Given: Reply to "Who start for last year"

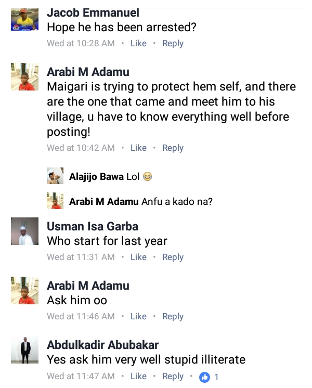Looking at the screenshot, I should 173,257.
